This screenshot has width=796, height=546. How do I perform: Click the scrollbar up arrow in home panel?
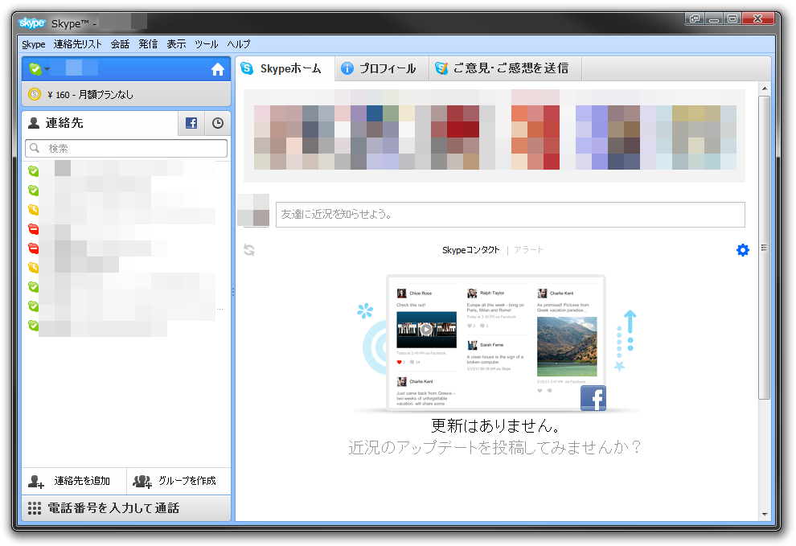765,89
